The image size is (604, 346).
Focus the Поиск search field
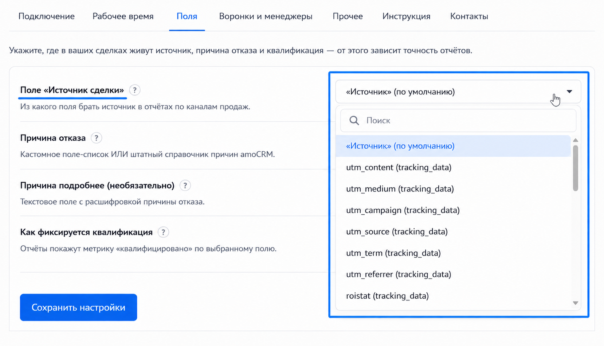458,121
